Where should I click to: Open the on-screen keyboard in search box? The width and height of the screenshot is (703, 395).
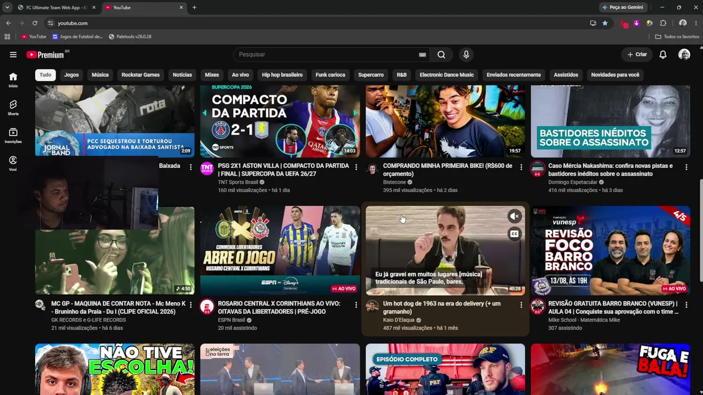(422, 54)
